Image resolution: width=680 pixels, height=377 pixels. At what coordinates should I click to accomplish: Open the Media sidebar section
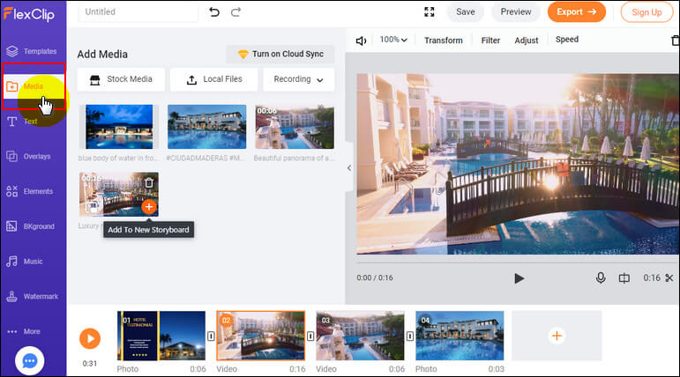[x=33, y=86]
